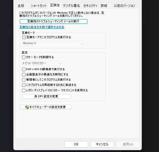Enable レガシ ディスプレイ ICC カラーマネジメント checkbox

pos(24,90)
